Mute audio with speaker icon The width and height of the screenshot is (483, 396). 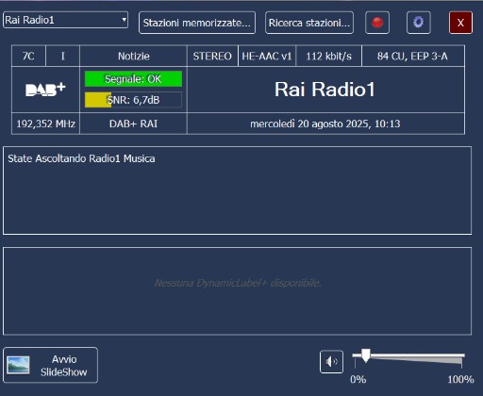point(331,362)
